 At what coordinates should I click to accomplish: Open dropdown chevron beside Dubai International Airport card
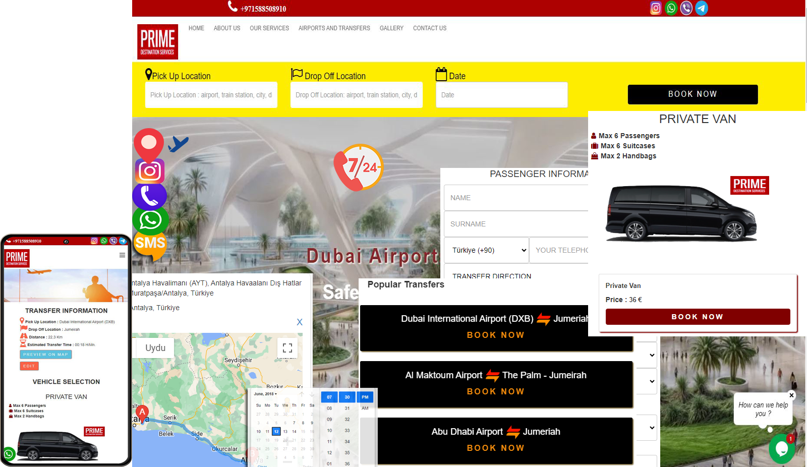coord(652,355)
